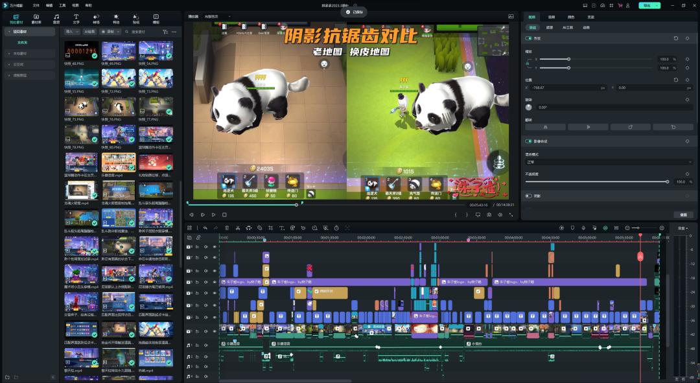Screen dimensions: 700x383
Task: Open the blend mode (混合模式) dropdown
Action: (609, 162)
